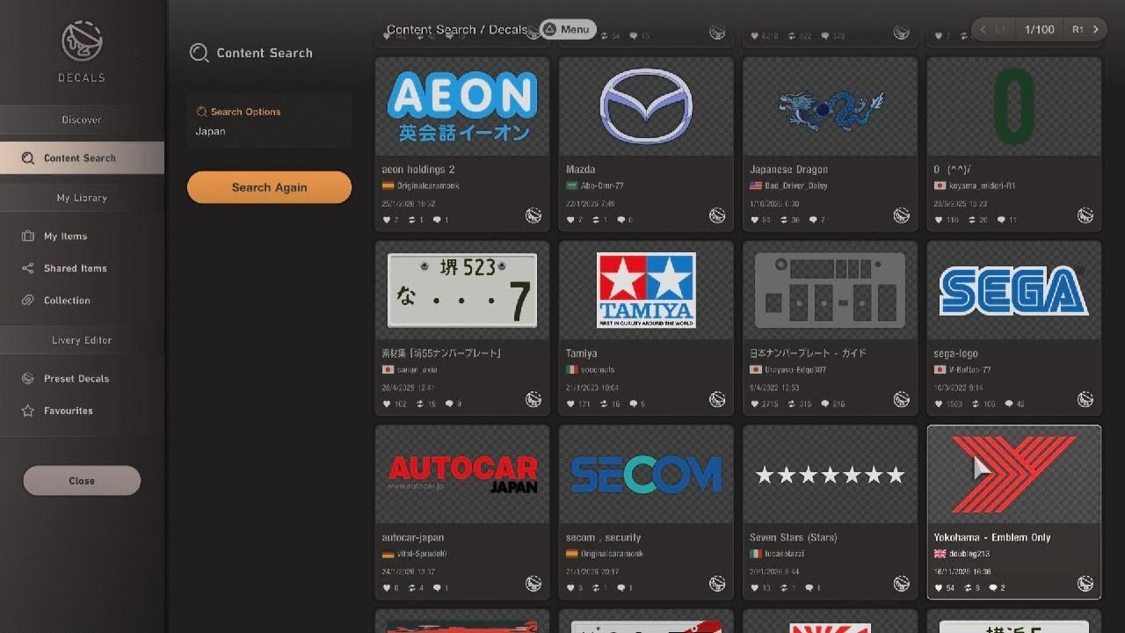This screenshot has height=633, width=1125.
Task: Click the title 'aeon holdings 2'
Action: click(x=418, y=170)
